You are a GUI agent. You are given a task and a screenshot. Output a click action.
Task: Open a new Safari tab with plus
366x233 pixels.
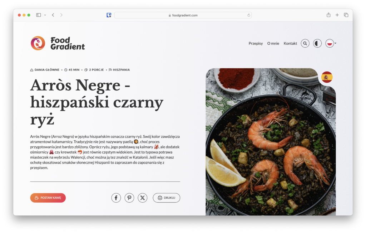(x=337, y=15)
